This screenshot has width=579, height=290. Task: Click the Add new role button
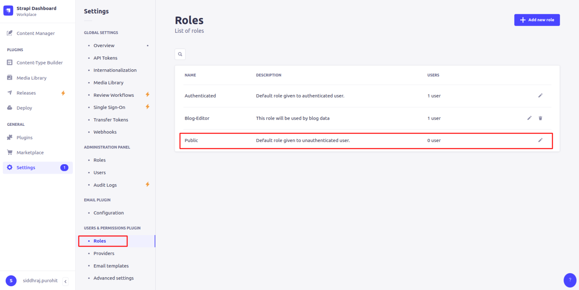pos(537,20)
